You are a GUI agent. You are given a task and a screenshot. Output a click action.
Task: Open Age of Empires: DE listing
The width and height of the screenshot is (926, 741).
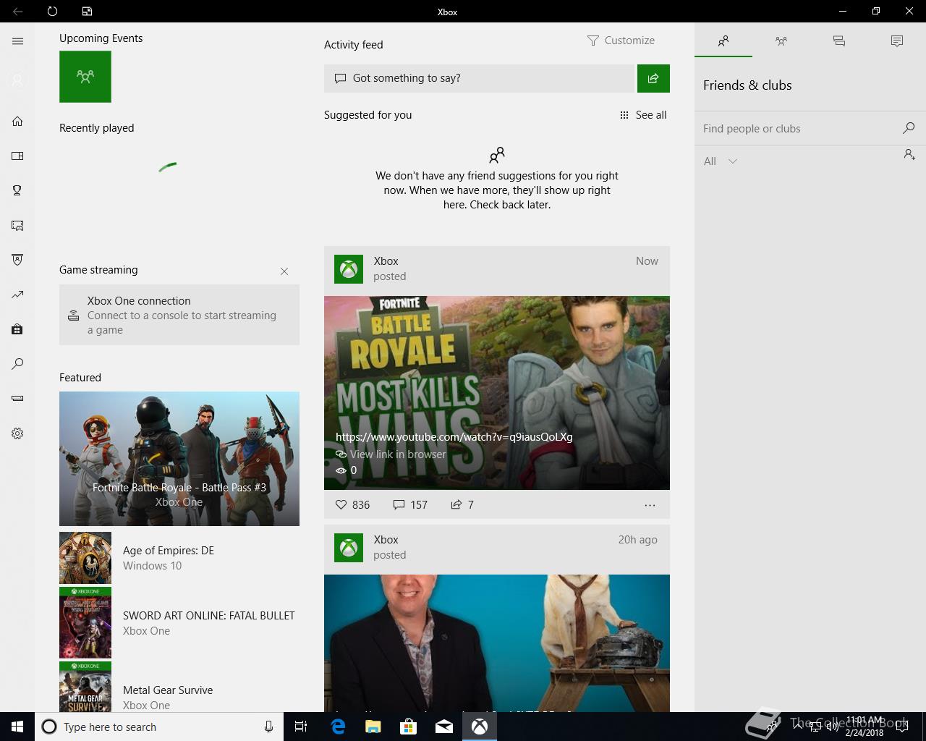click(179, 558)
